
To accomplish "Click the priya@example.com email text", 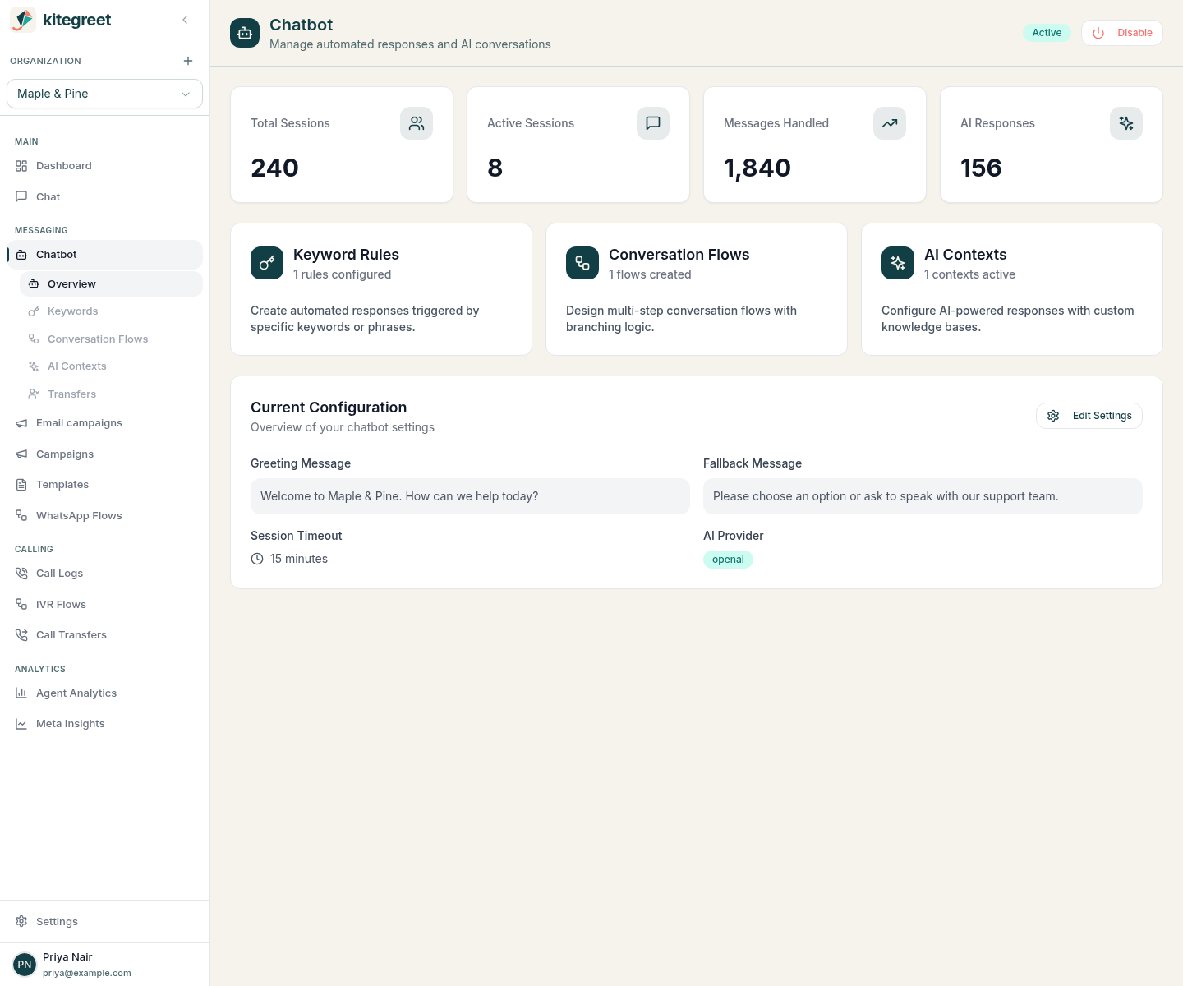I will [87, 973].
